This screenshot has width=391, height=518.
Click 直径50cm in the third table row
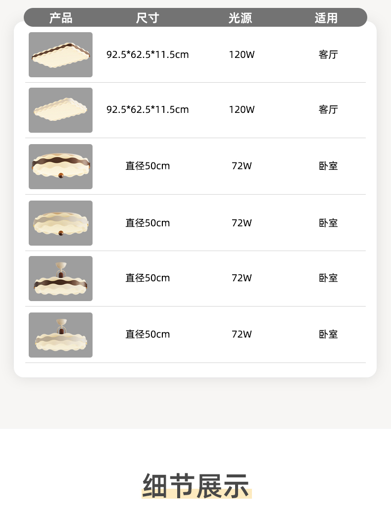(147, 166)
